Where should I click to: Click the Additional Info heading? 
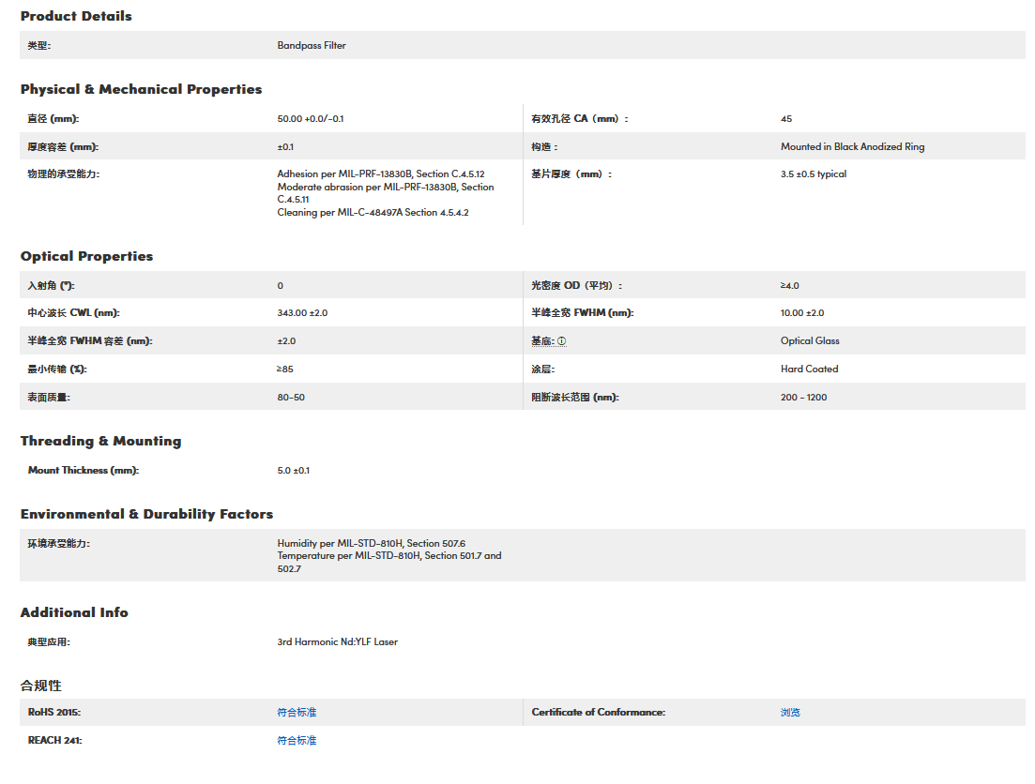coord(74,612)
